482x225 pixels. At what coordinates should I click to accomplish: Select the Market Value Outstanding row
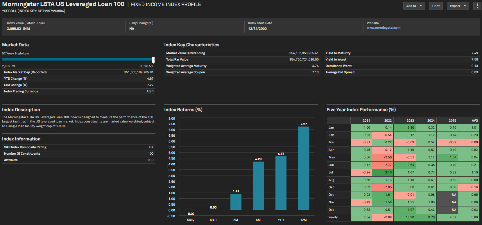(x=242, y=53)
